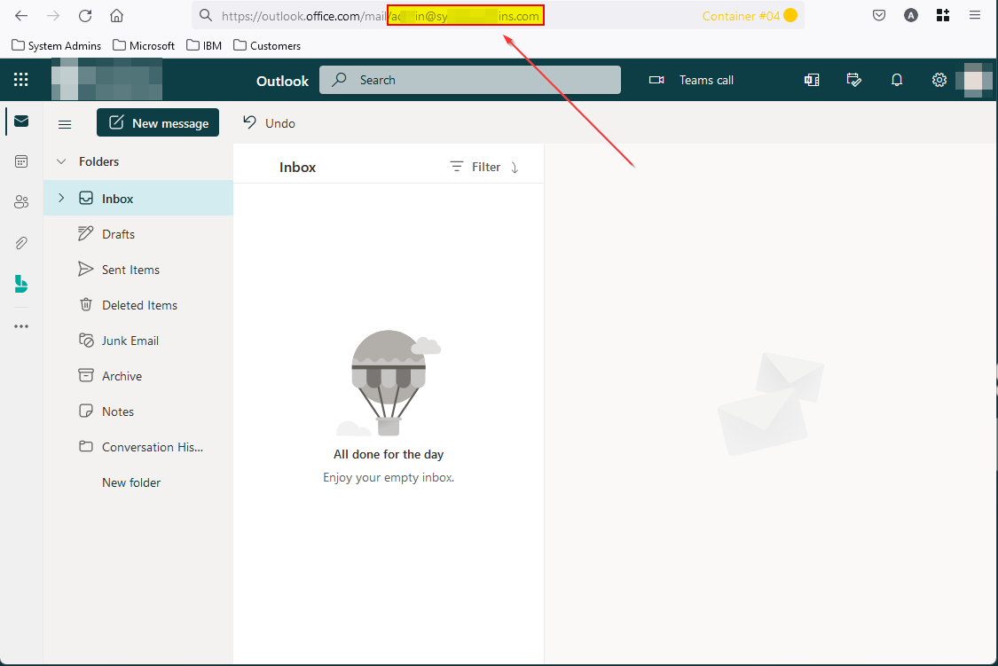
Task: Show notifications with the bell icon
Action: tap(897, 80)
